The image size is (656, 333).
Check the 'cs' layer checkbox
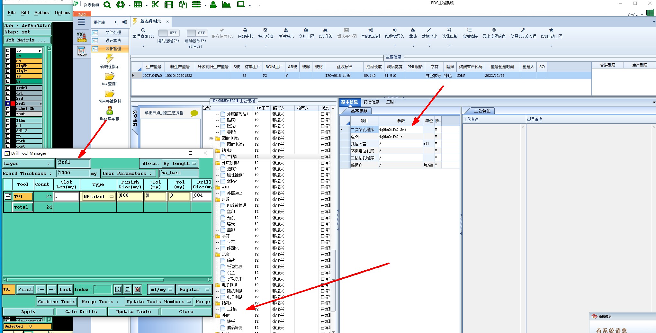(8, 61)
